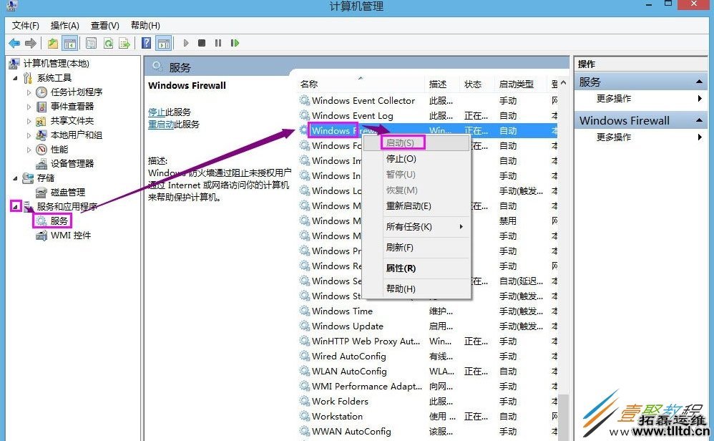Screen dimensions: 714x441
Task: Open the properties icon in the toolbar
Action: [92, 43]
